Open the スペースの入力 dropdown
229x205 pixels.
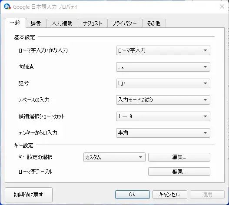click(163, 100)
